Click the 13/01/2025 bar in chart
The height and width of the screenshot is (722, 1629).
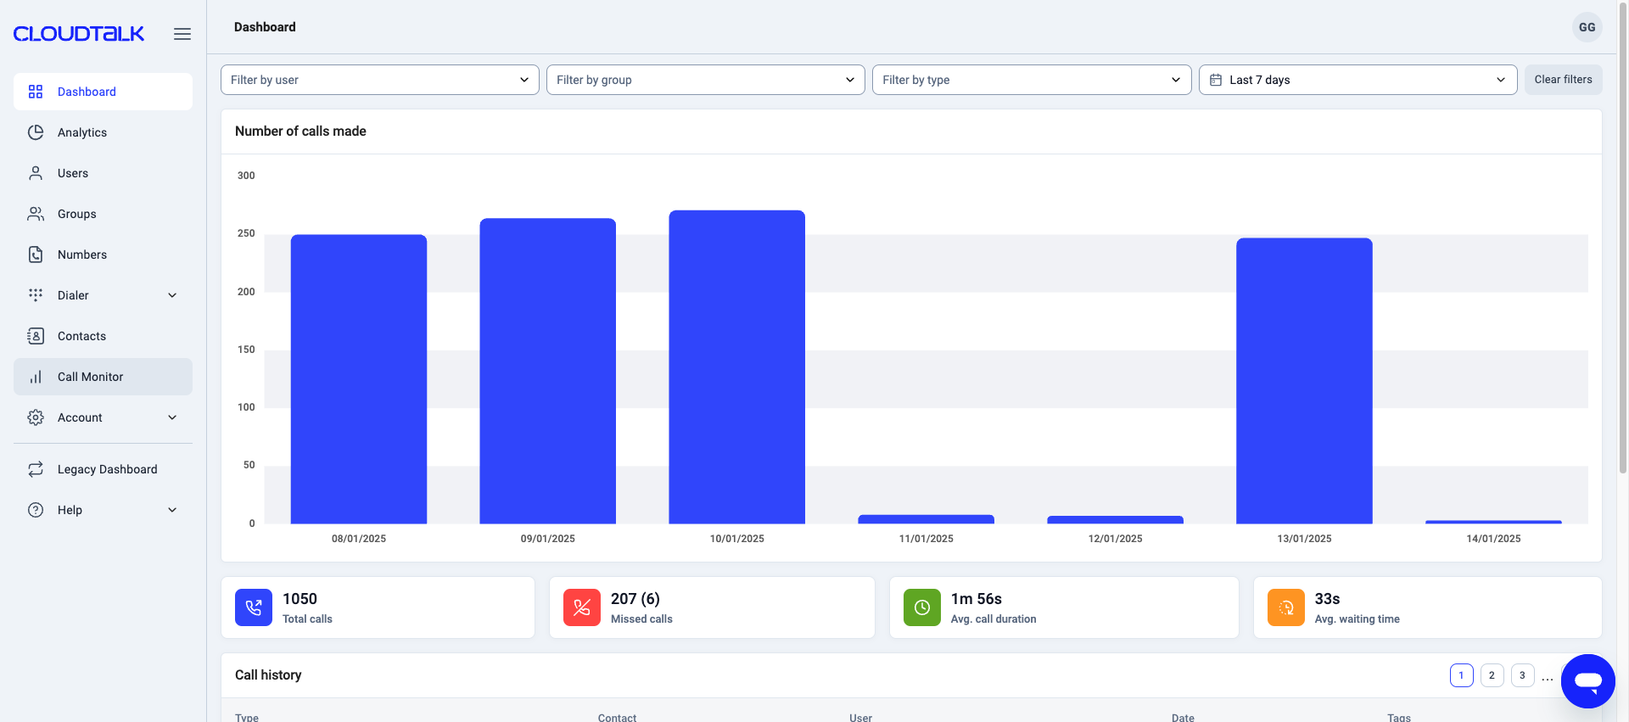(x=1304, y=381)
